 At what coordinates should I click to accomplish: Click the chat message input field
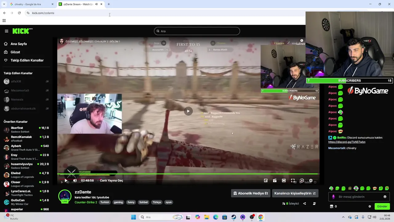point(360,197)
